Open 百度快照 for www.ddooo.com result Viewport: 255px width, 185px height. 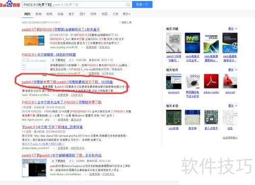(94, 174)
